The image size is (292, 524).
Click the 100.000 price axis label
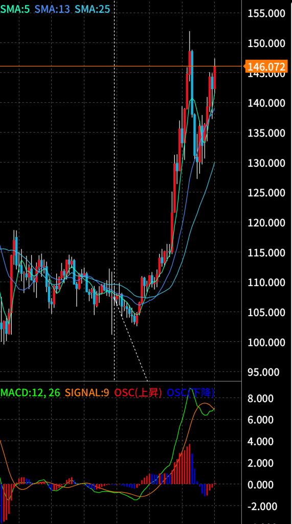pyautogui.click(x=266, y=342)
